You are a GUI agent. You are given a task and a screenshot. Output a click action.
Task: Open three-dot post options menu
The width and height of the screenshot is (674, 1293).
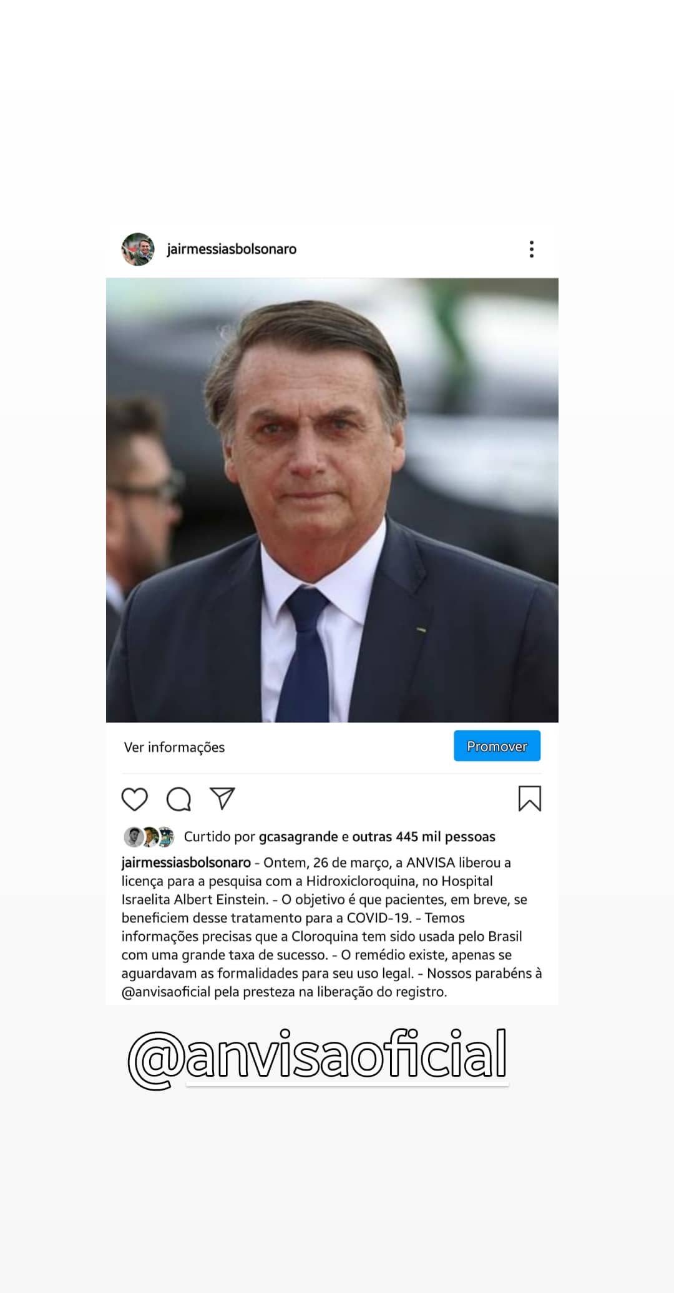pos(532,249)
